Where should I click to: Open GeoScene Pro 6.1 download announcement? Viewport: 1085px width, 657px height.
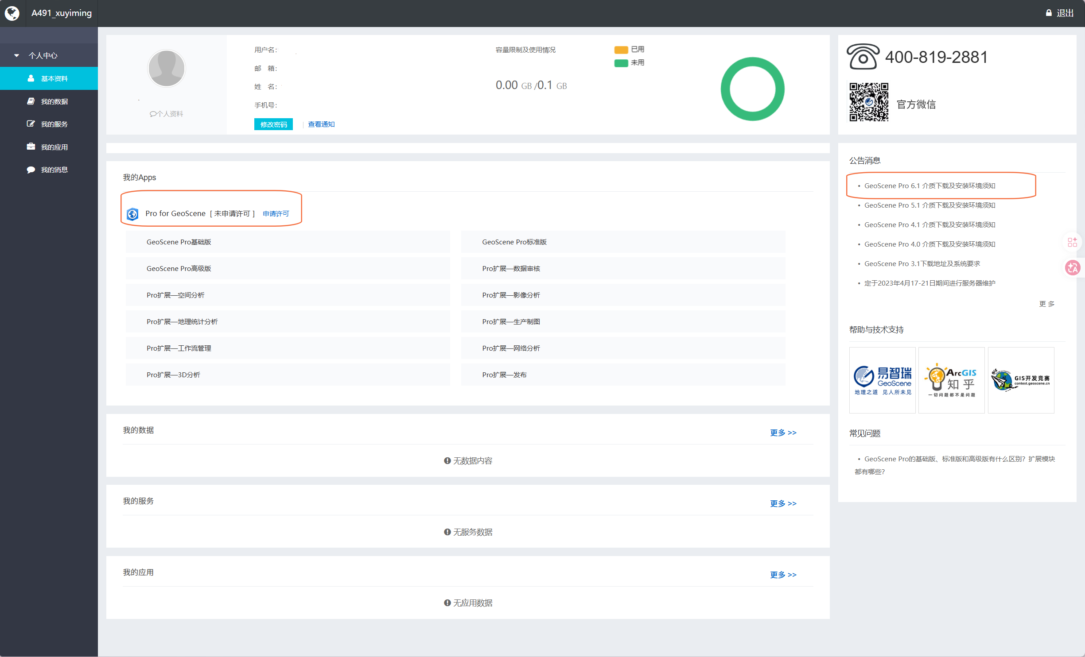(929, 186)
